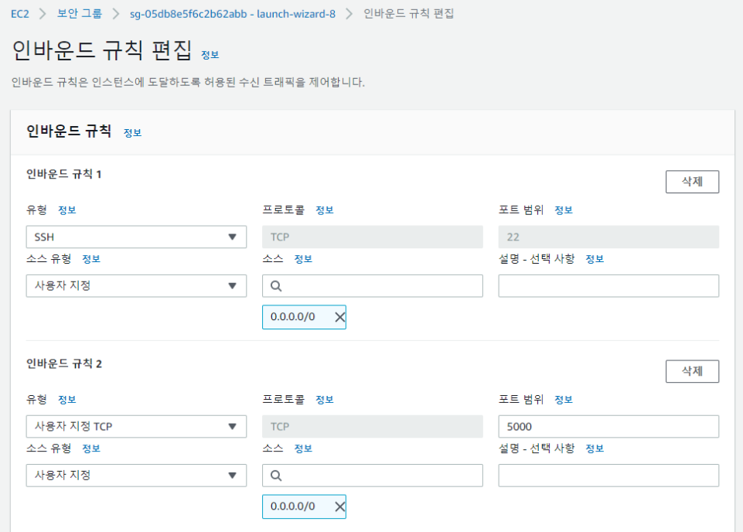The width and height of the screenshot is (743, 532).
Task: Open 정보 link for rule 2 소스 유형
Action: tap(91, 448)
